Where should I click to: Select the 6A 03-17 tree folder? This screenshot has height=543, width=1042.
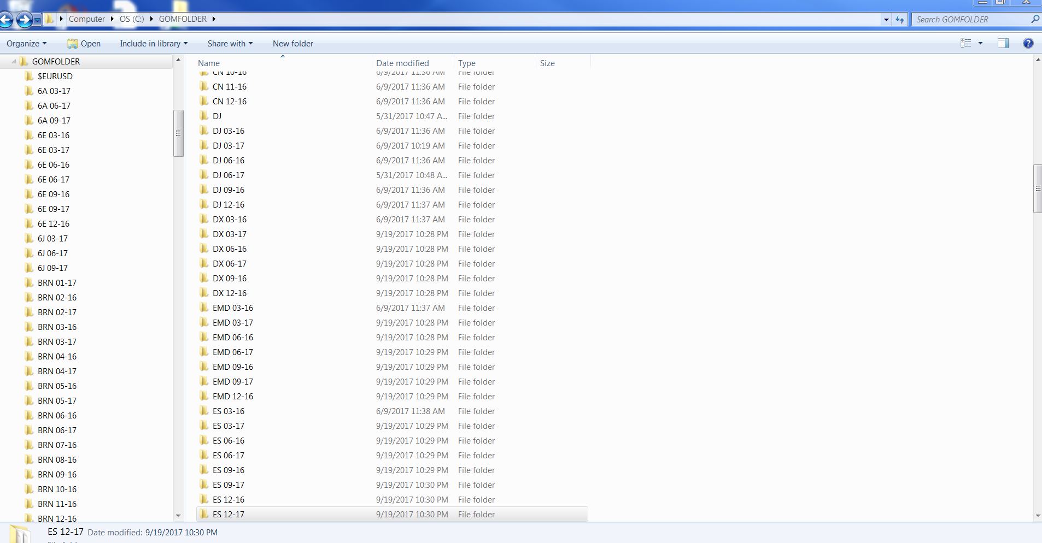pos(54,91)
